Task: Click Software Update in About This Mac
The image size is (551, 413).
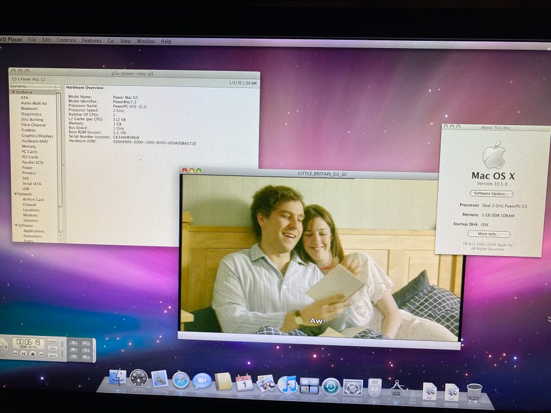Action: click(491, 193)
